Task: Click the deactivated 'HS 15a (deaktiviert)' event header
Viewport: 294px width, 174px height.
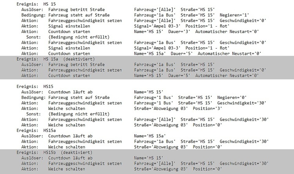Action: pos(56,59)
